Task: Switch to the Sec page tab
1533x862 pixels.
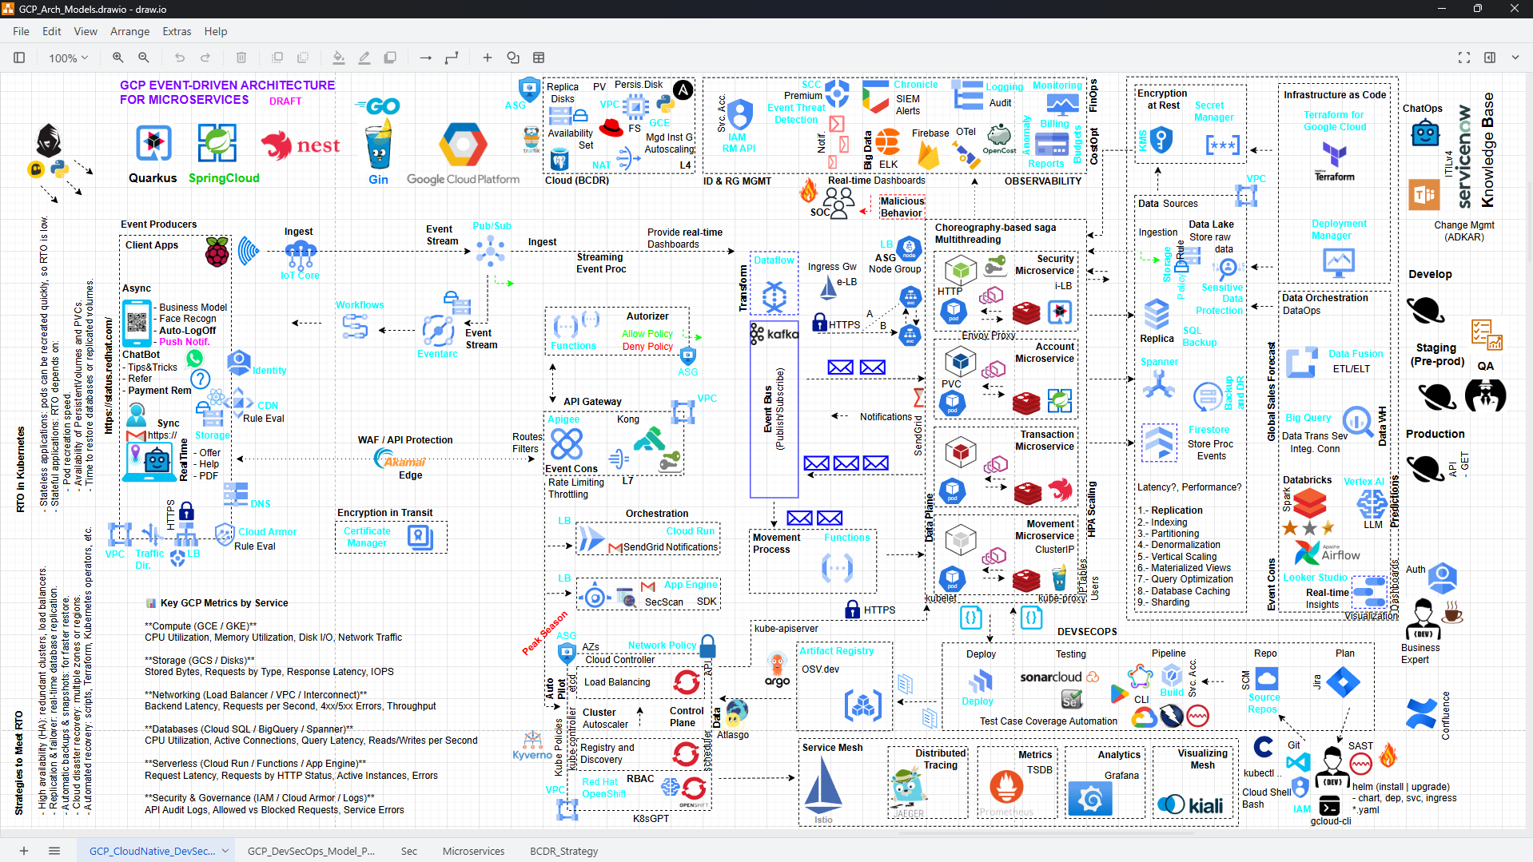Action: tap(409, 851)
